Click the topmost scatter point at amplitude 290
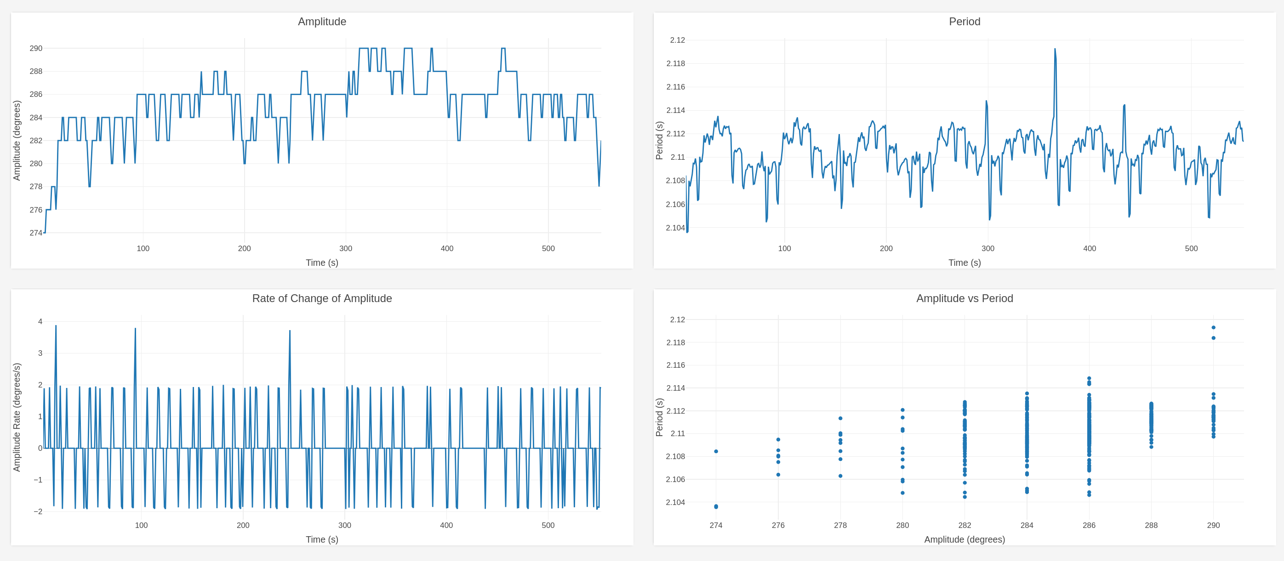Image resolution: width=1284 pixels, height=561 pixels. (1213, 327)
